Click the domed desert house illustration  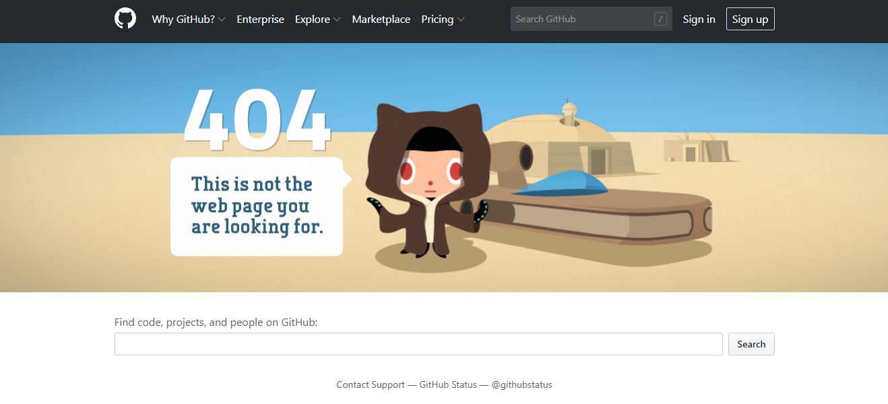coord(559,138)
